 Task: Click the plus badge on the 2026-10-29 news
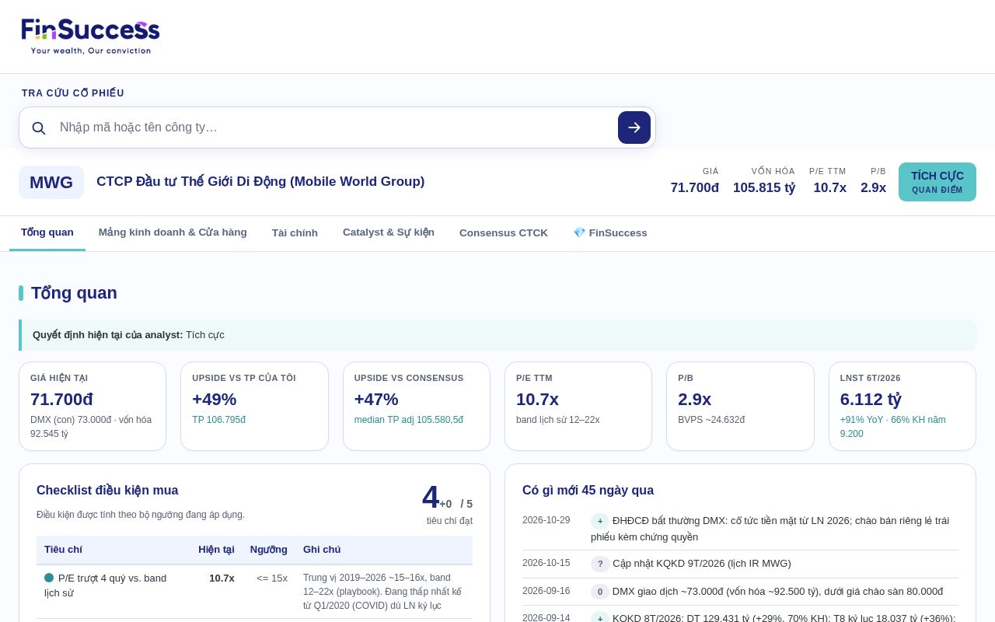(600, 521)
